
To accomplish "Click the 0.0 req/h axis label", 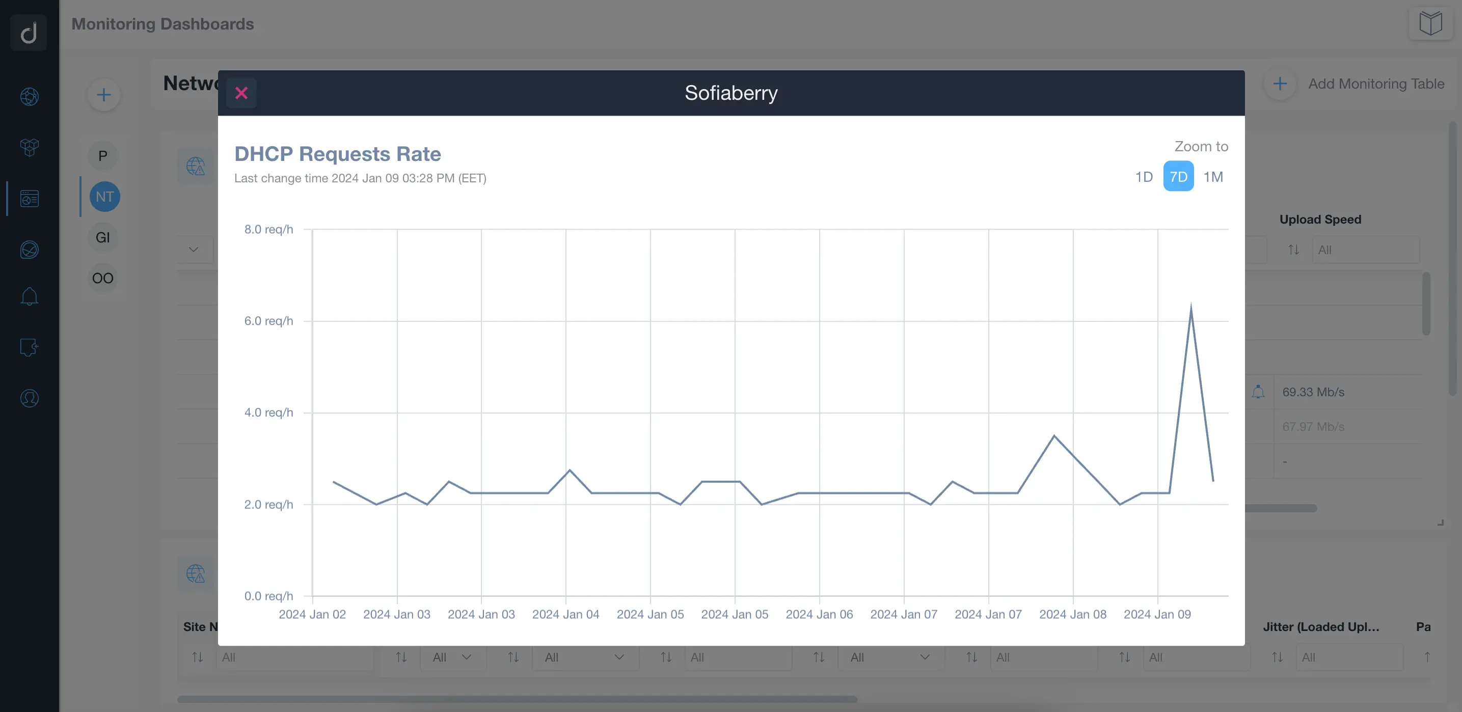I will 269,596.
